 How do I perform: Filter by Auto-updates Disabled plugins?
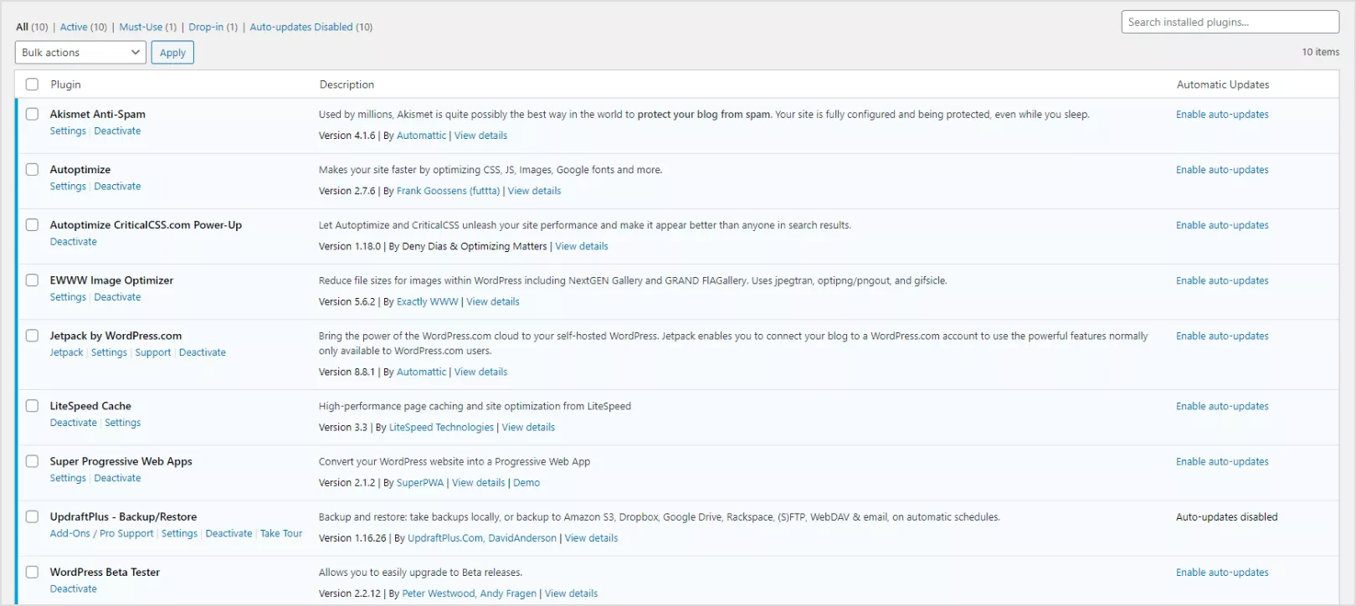[301, 27]
